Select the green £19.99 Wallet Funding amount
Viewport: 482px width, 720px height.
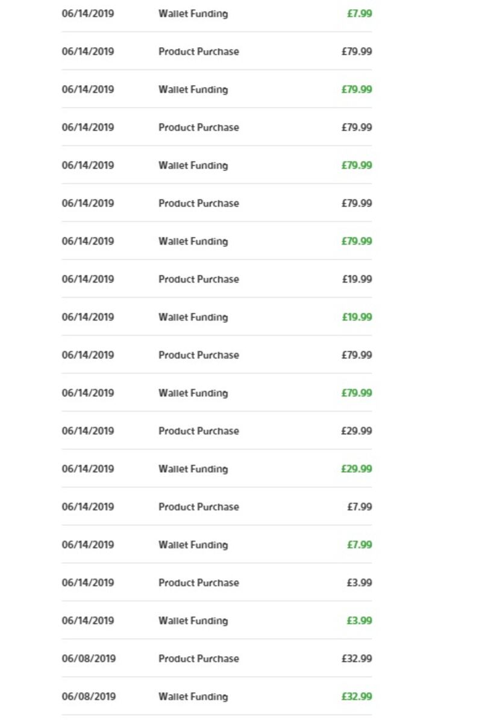[x=357, y=317]
